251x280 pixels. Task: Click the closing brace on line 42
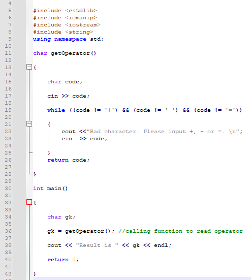(x=35, y=273)
